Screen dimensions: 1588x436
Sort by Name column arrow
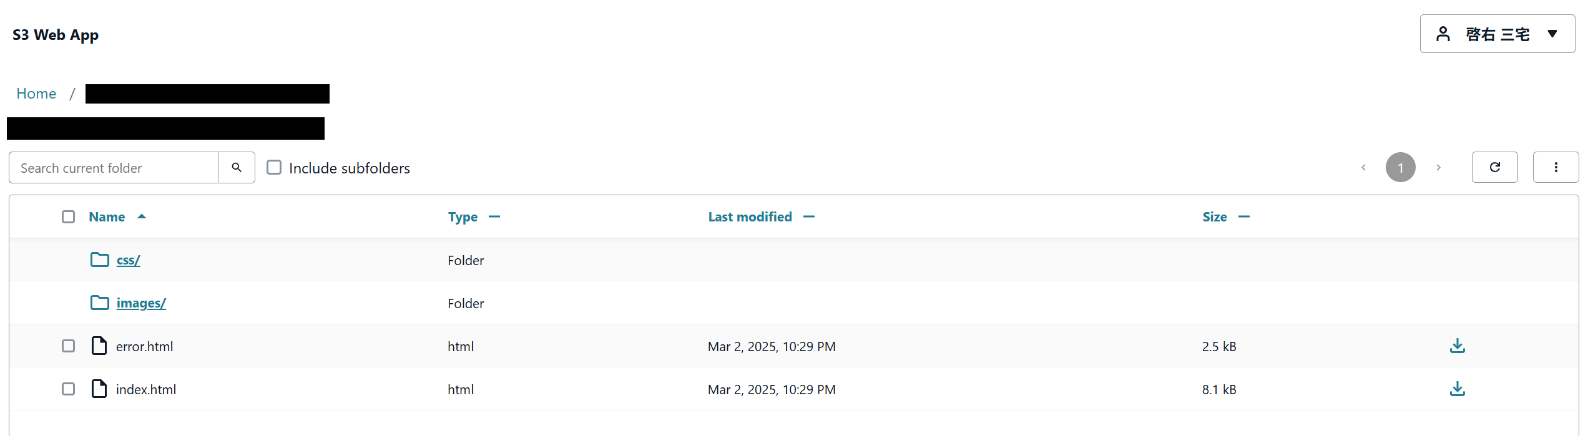[x=142, y=216]
